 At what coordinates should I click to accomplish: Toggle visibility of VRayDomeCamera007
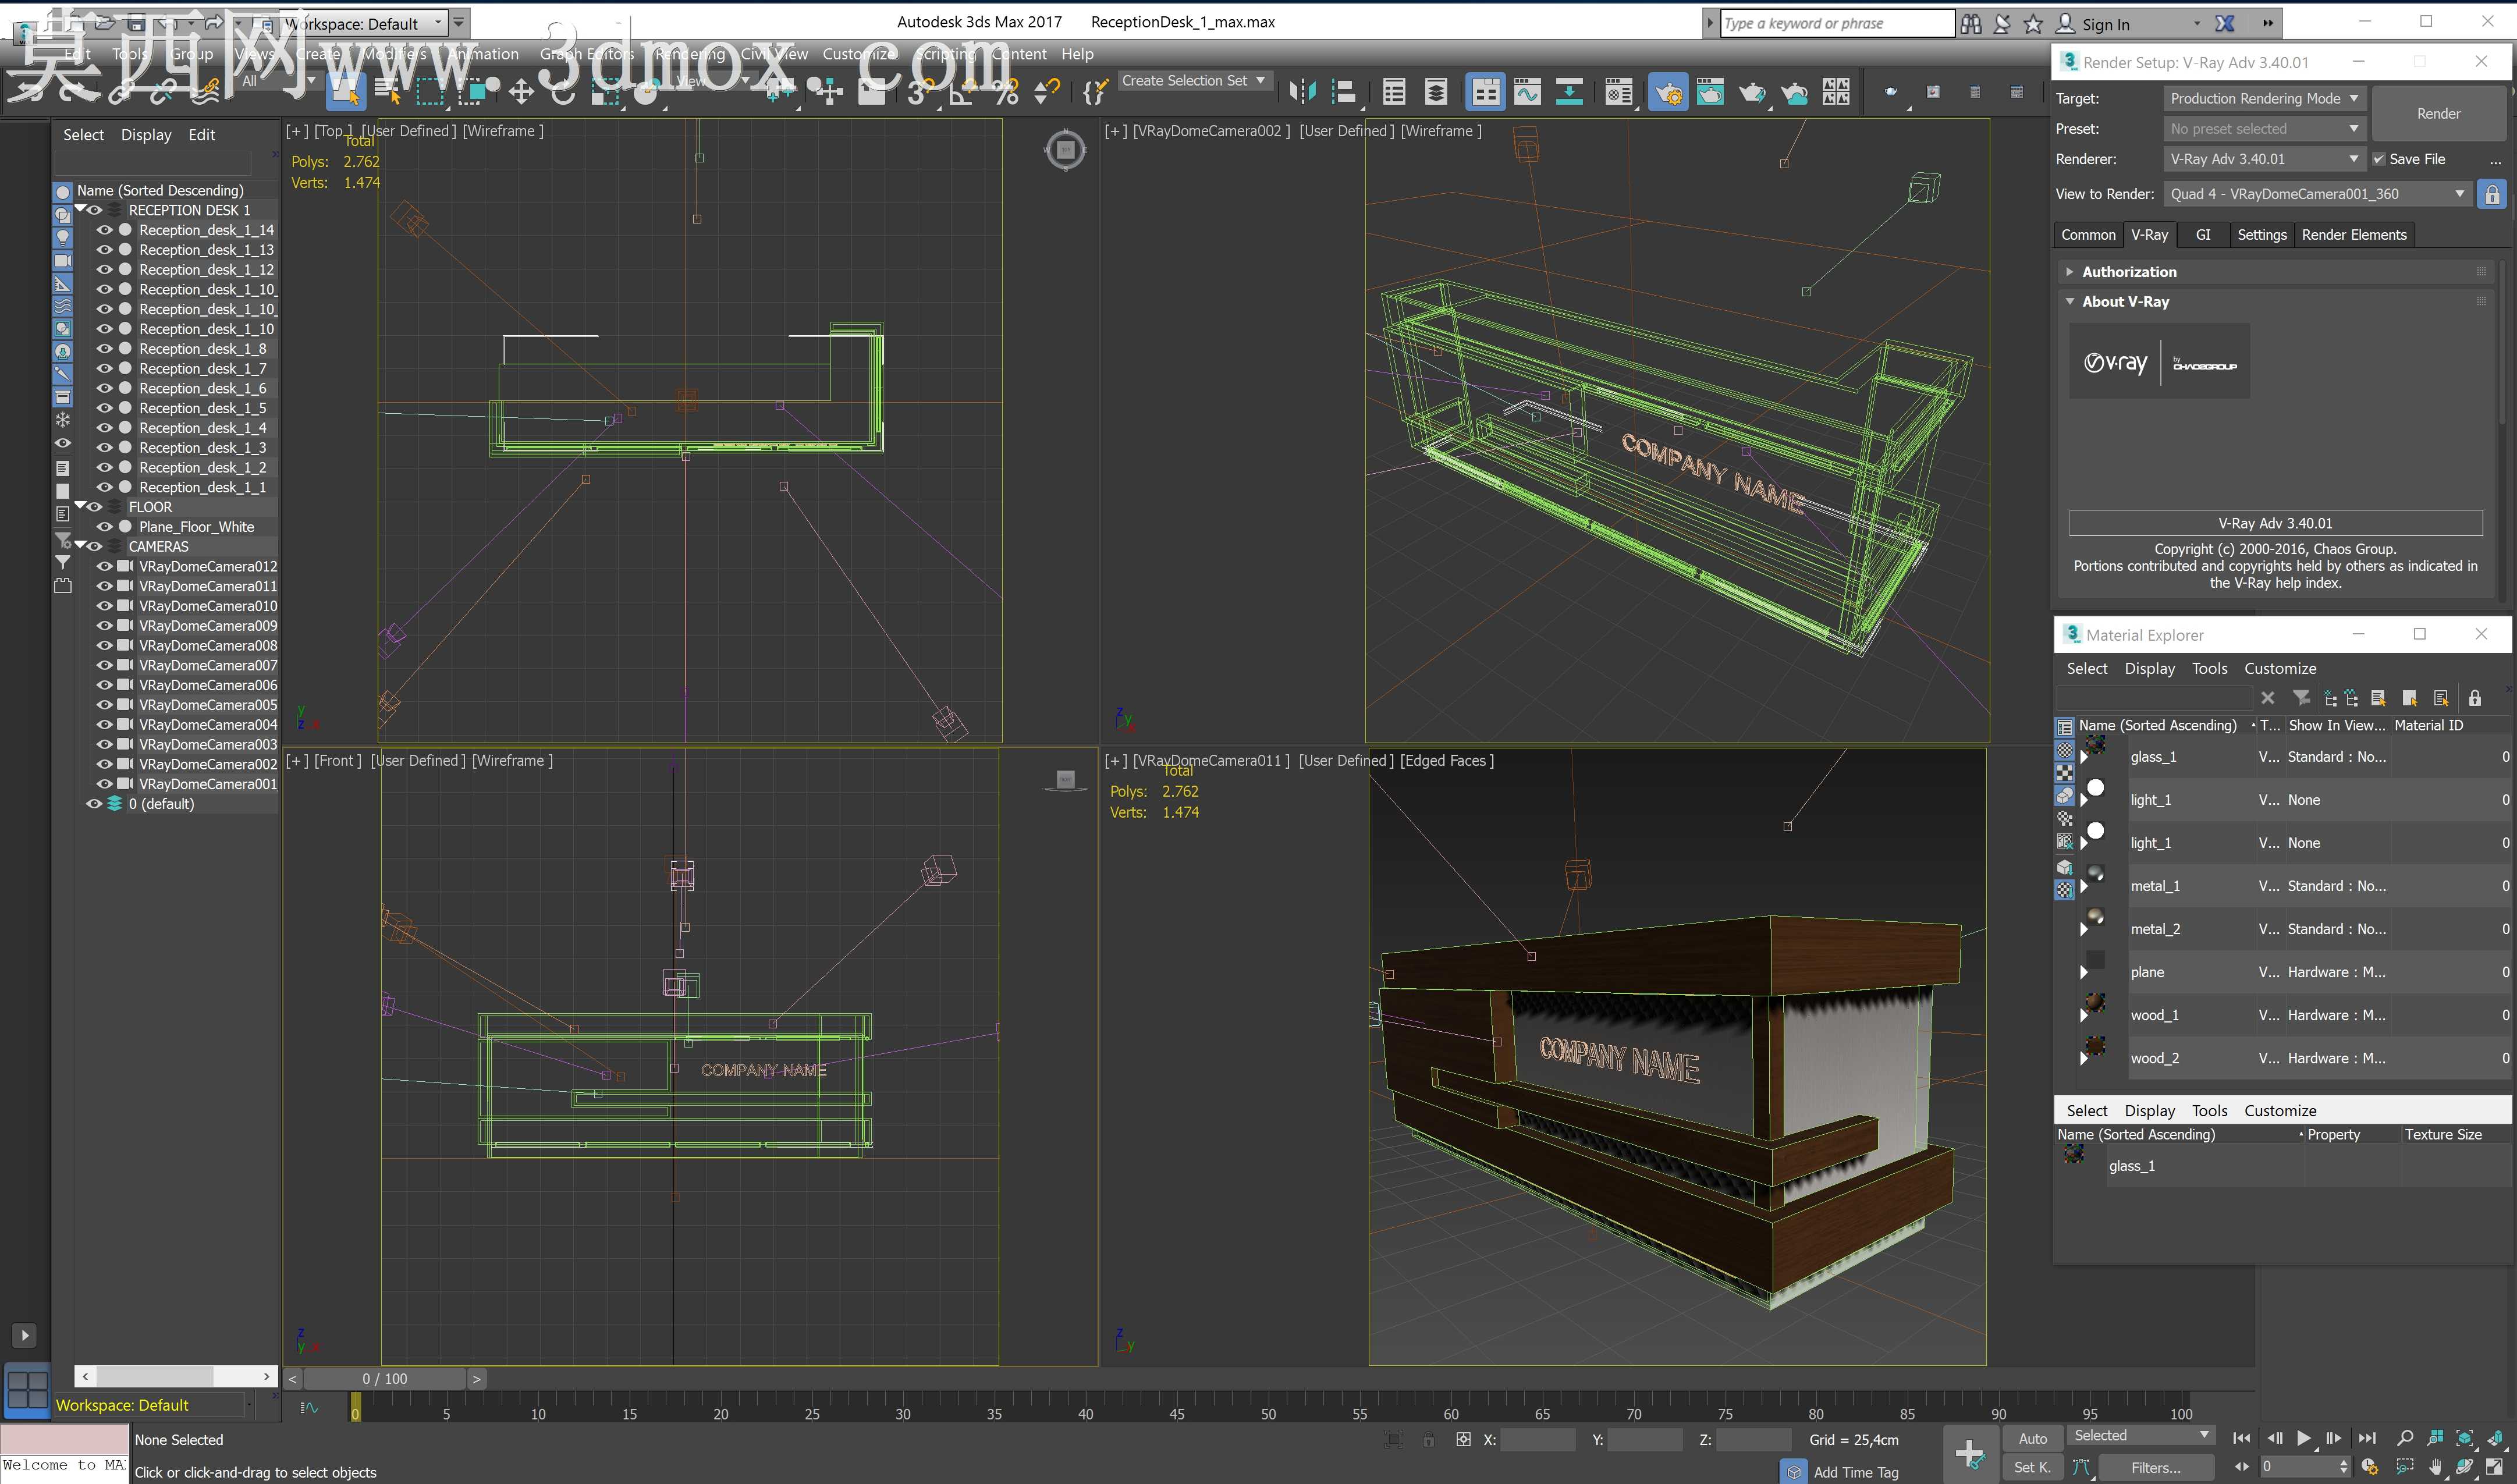pos(104,665)
